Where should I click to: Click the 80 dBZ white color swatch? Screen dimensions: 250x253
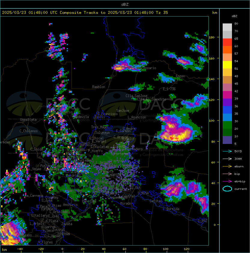(227, 27)
